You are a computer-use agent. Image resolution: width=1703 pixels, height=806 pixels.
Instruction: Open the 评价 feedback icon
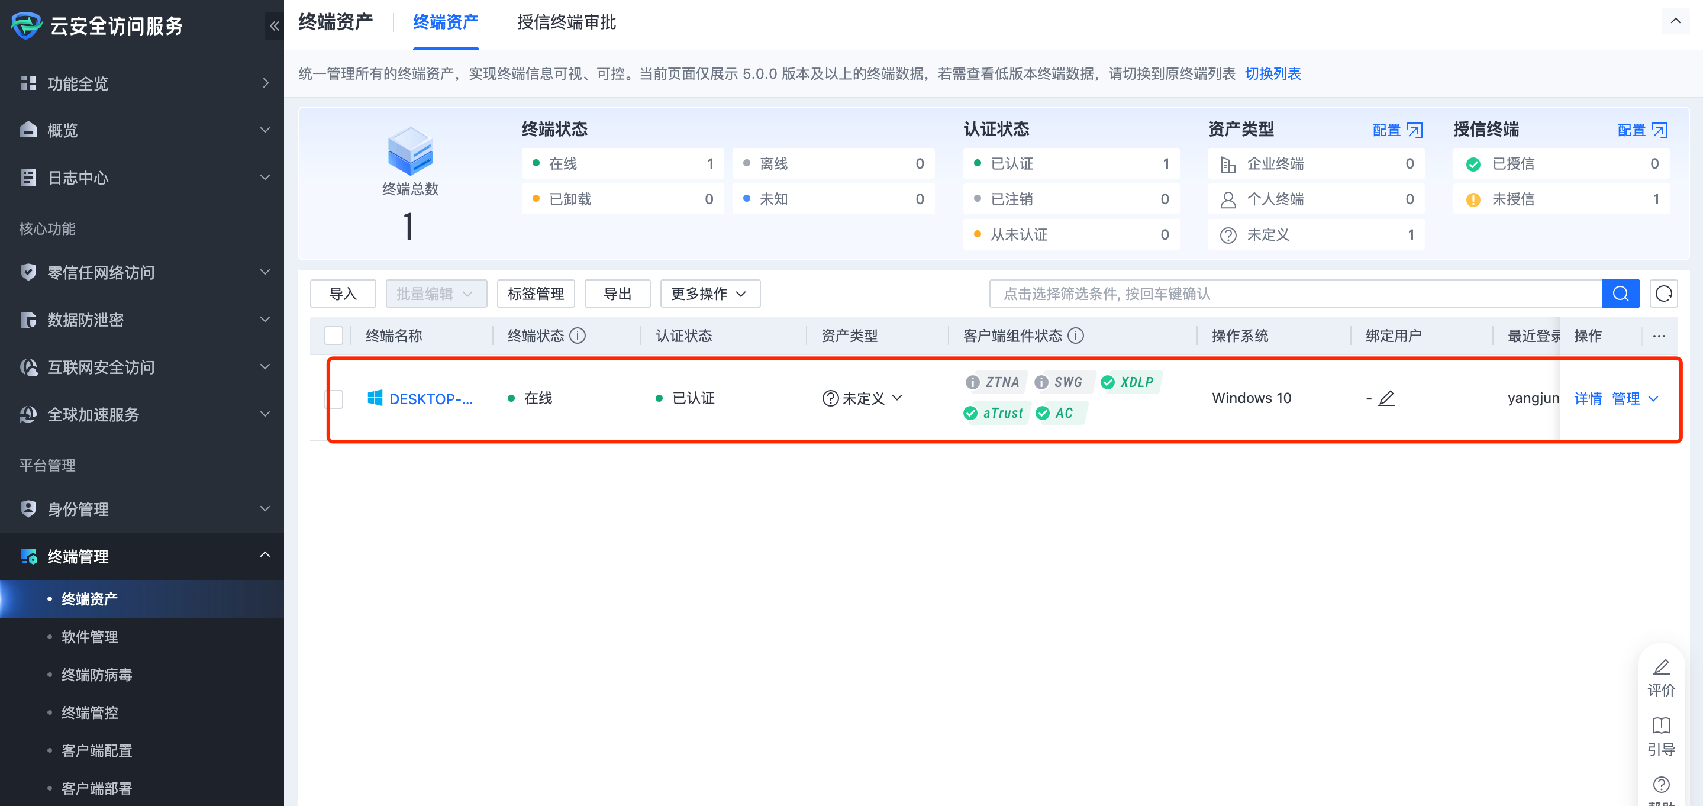point(1660,668)
